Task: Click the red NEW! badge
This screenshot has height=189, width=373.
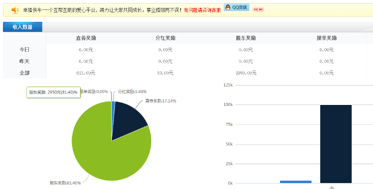Action: point(258,9)
